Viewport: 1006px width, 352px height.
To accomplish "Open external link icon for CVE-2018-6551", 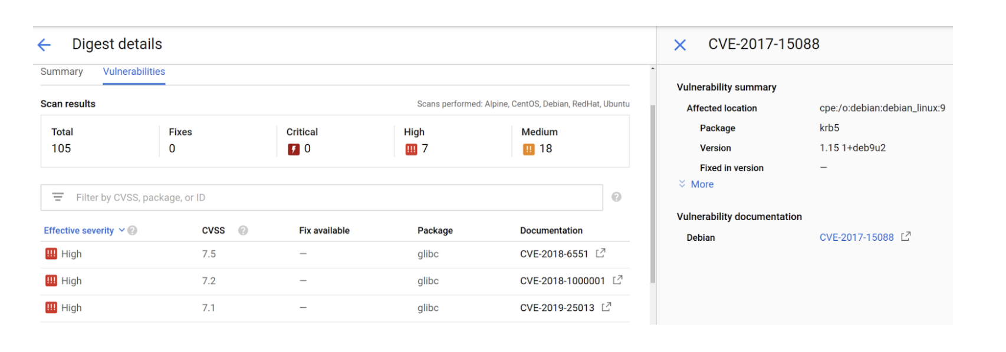I will [601, 253].
